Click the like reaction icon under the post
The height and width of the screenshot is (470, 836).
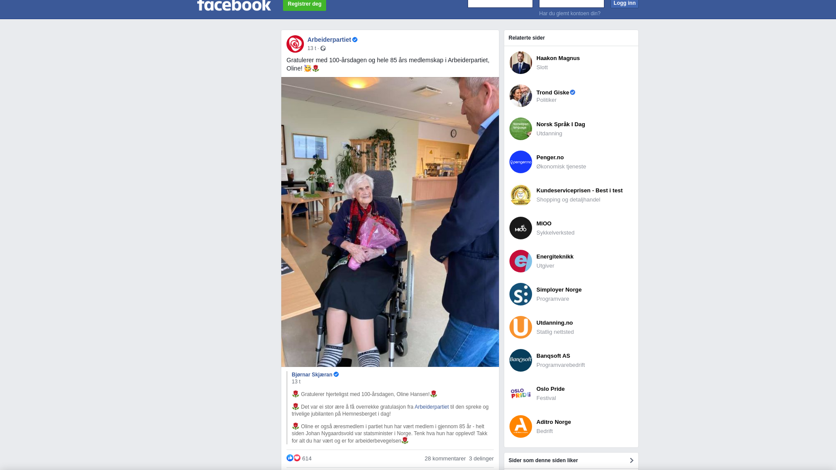[290, 458]
